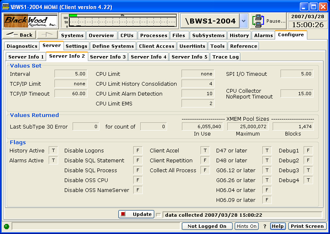The height and width of the screenshot is (234, 330).
Task: Click the status message field at bottom left
Action: pyautogui.click(x=96, y=226)
